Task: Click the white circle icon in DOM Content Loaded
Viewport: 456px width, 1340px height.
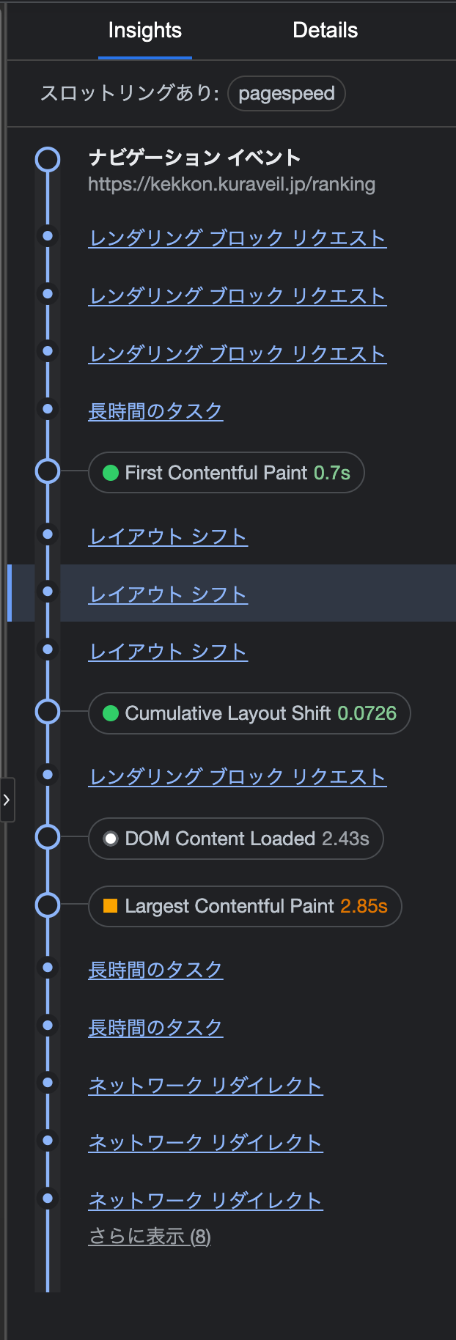Action: pyautogui.click(x=111, y=839)
